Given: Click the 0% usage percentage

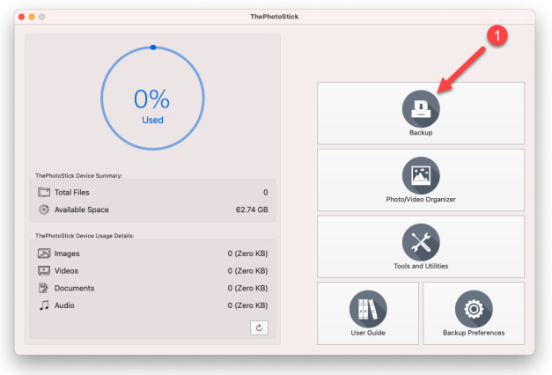Looking at the screenshot, I should (x=151, y=99).
